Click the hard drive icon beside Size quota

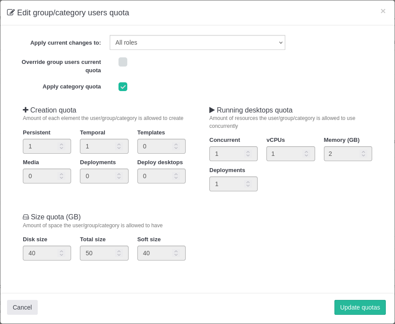click(26, 217)
